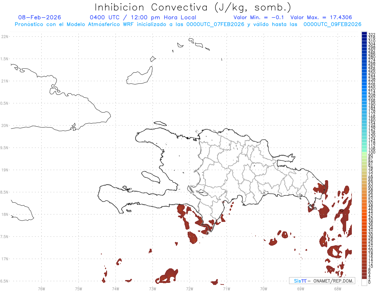Click the '19N' latitude label
Viewport: 379px width, 293px height.
(x=4, y=170)
